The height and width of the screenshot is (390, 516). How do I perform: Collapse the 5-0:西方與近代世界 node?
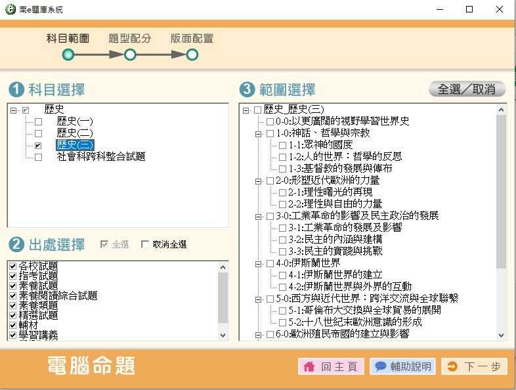259,299
